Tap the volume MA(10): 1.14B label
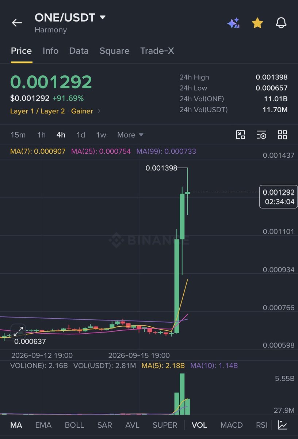The width and height of the screenshot is (298, 439). 214,365
